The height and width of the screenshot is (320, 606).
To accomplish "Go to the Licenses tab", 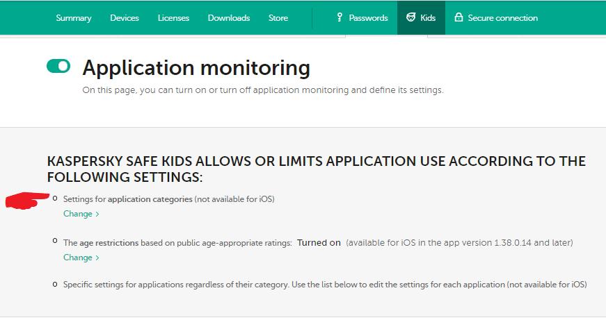I will click(x=173, y=18).
